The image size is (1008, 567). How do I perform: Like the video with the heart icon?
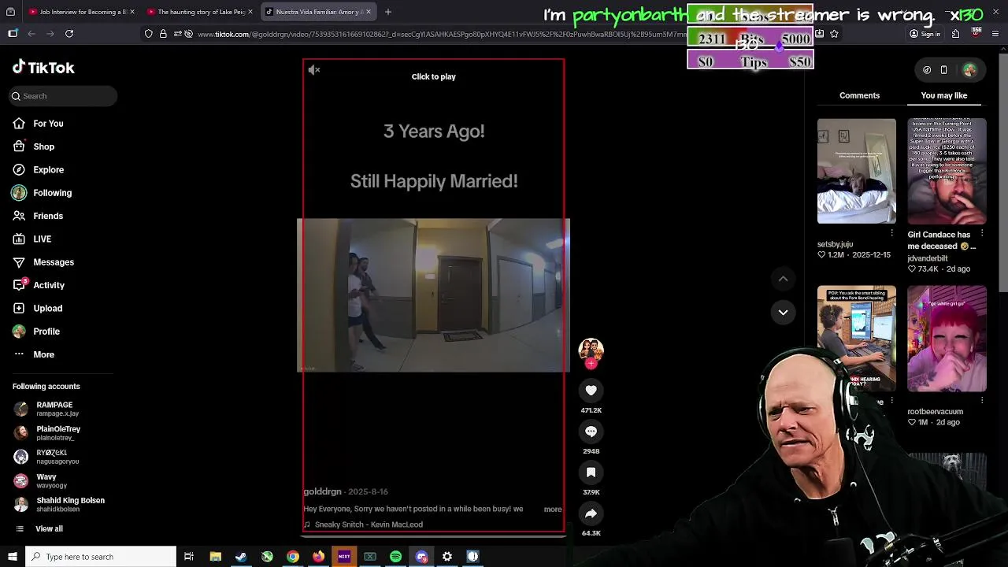tap(591, 391)
